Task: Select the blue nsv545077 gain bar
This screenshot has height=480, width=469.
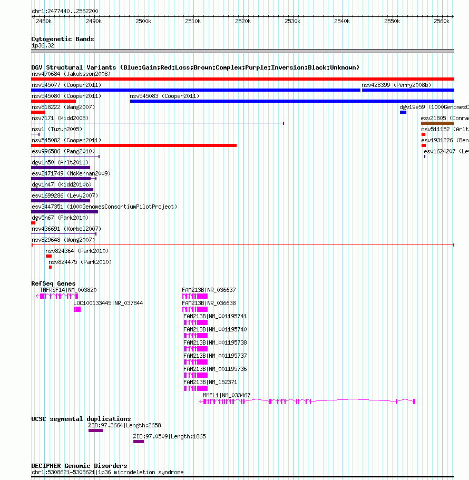Action: point(196,90)
